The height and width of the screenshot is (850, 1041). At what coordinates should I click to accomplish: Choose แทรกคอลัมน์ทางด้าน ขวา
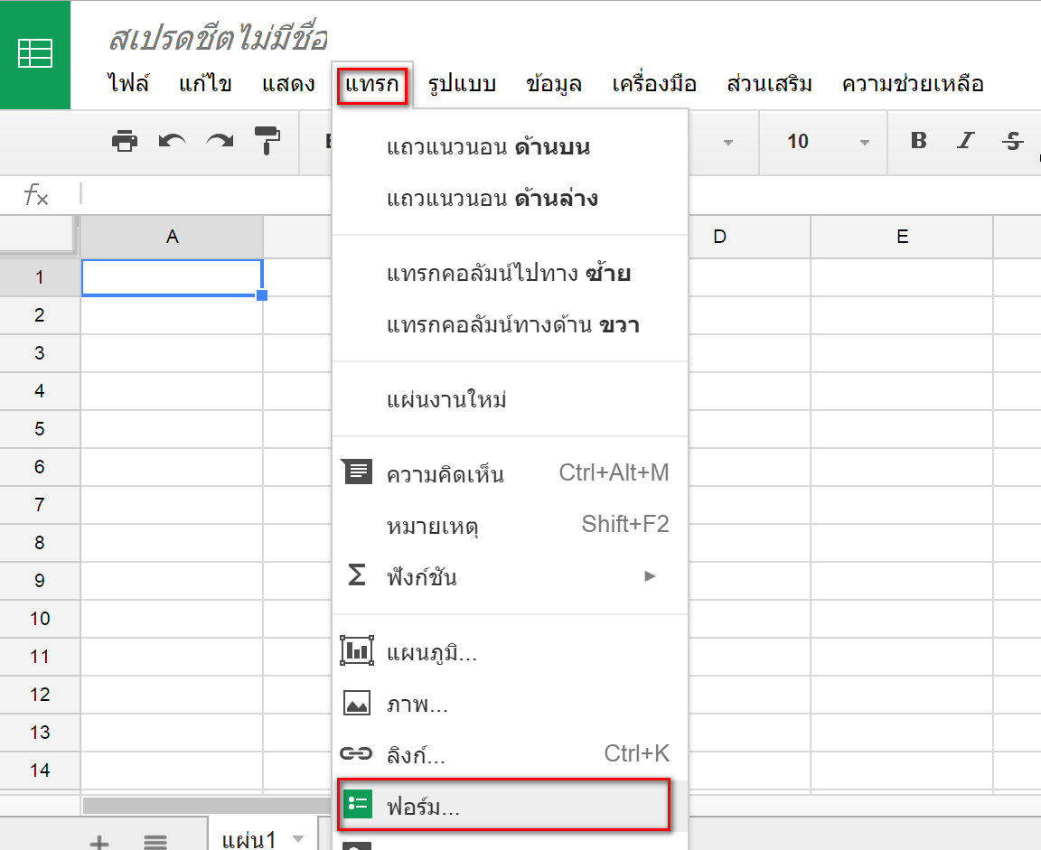click(510, 325)
